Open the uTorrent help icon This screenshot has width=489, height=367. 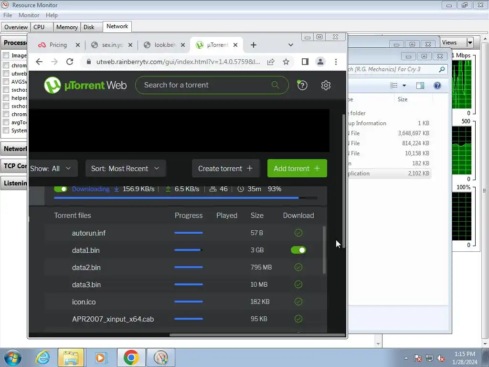coord(302,85)
